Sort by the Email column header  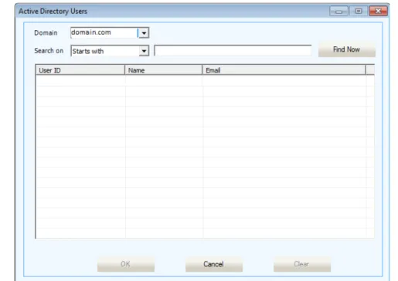coord(284,70)
